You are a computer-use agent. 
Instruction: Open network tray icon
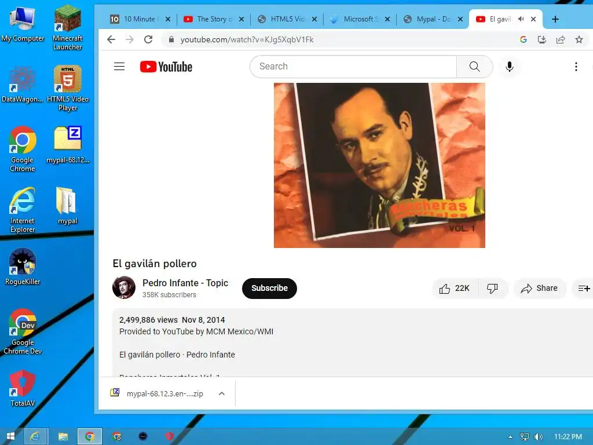[525, 437]
